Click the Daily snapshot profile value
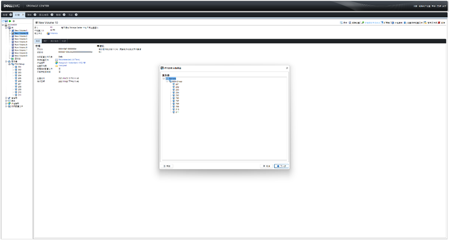The image size is (449, 240). (61, 57)
